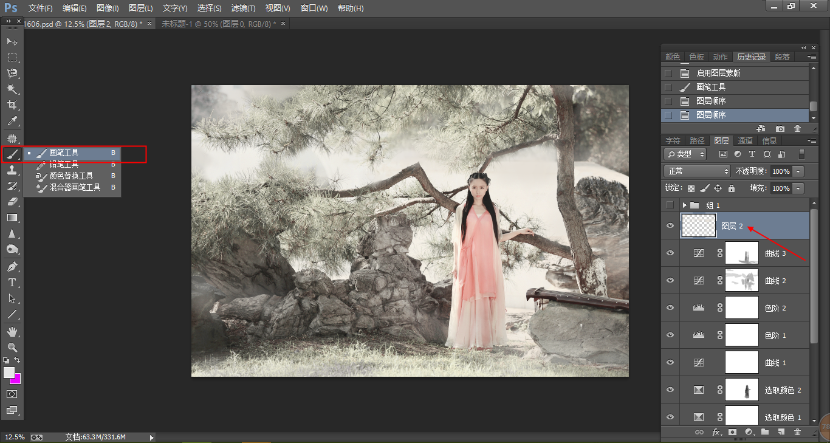Image resolution: width=830 pixels, height=443 pixels.
Task: Open the History panel flyout menu
Action: 812,57
